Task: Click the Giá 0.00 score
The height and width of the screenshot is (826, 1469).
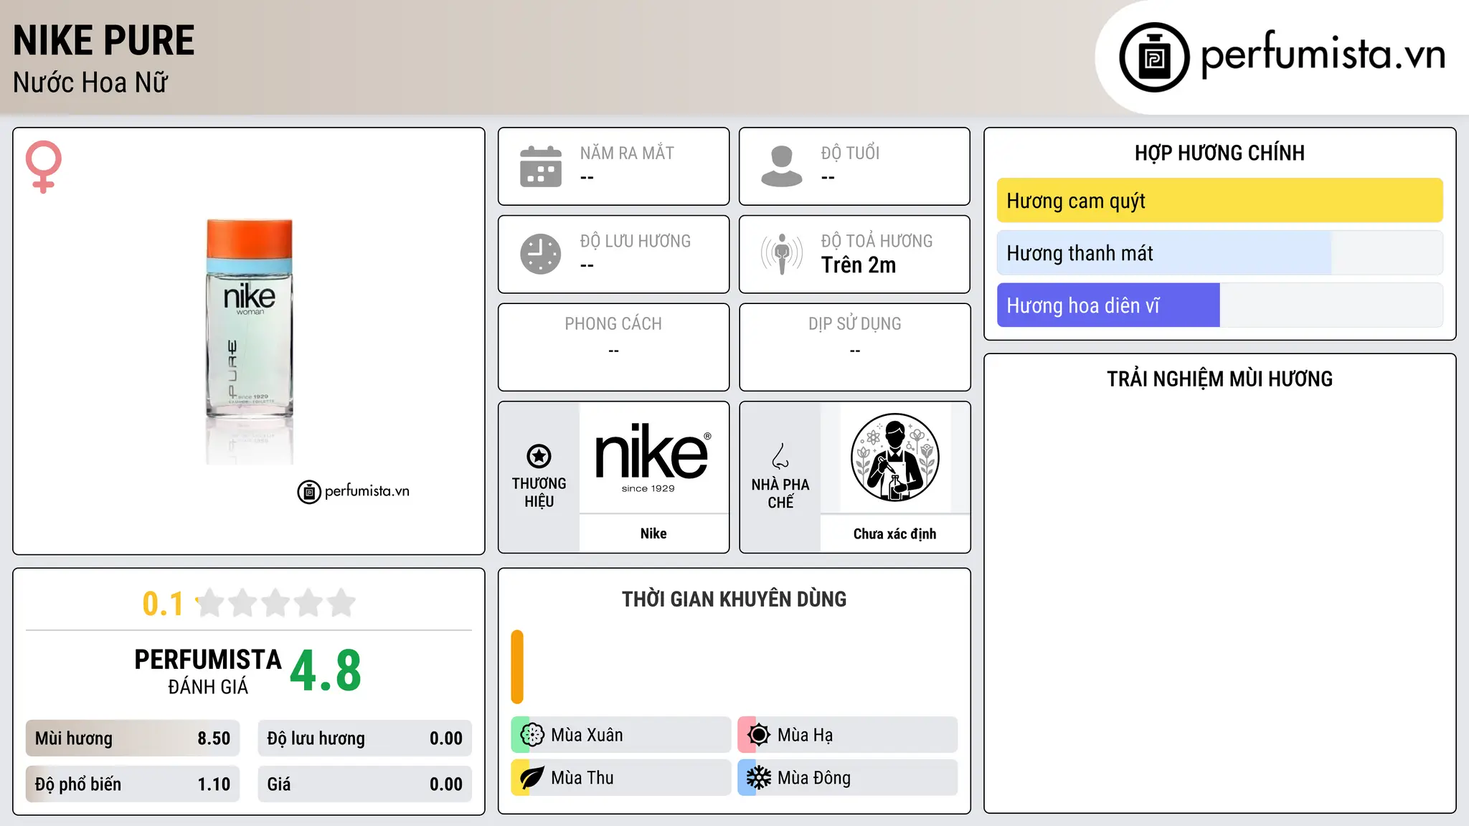Action: tap(364, 784)
